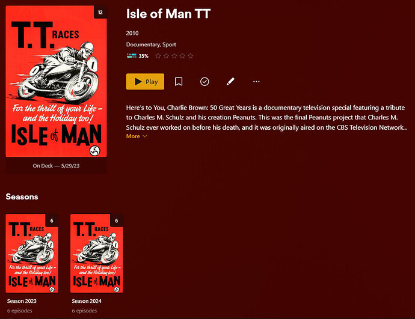The image size is (415, 319).
Task: Click the yellow Play button
Action: 145,81
